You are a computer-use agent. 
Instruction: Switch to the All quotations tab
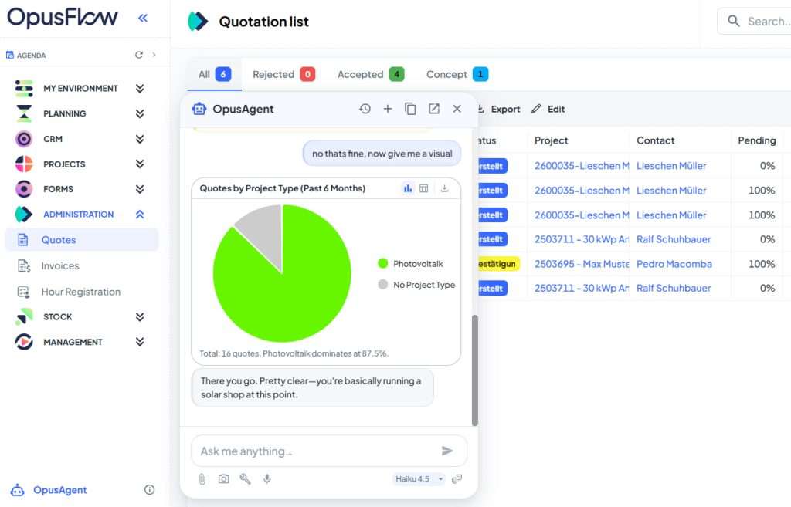214,75
